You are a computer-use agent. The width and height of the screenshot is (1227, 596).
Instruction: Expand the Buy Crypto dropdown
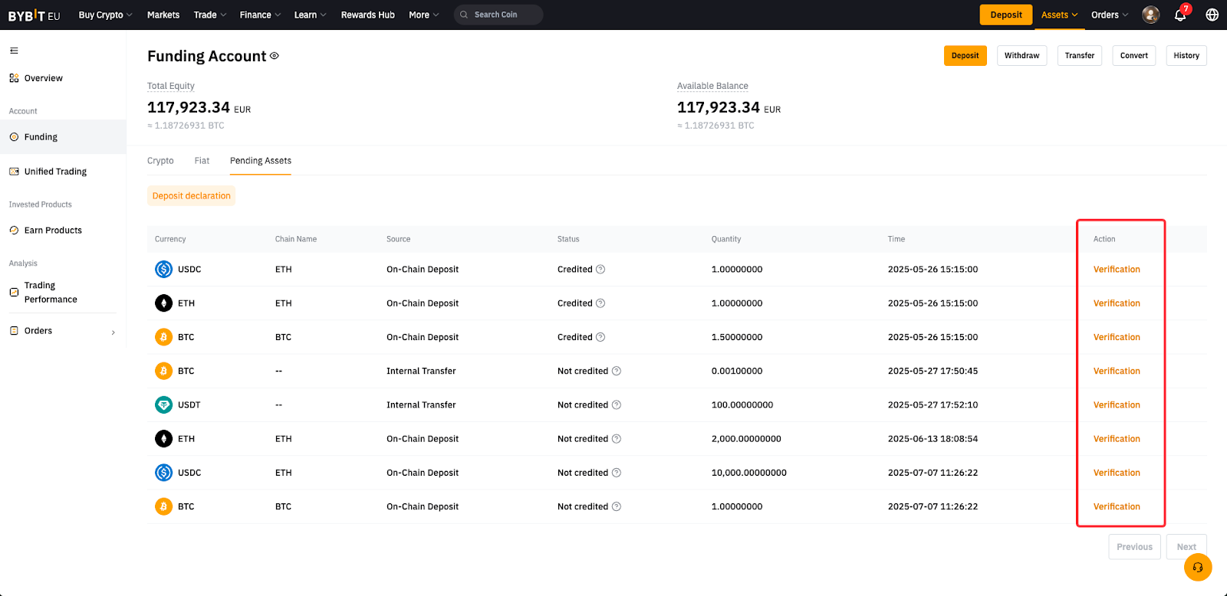pos(105,15)
